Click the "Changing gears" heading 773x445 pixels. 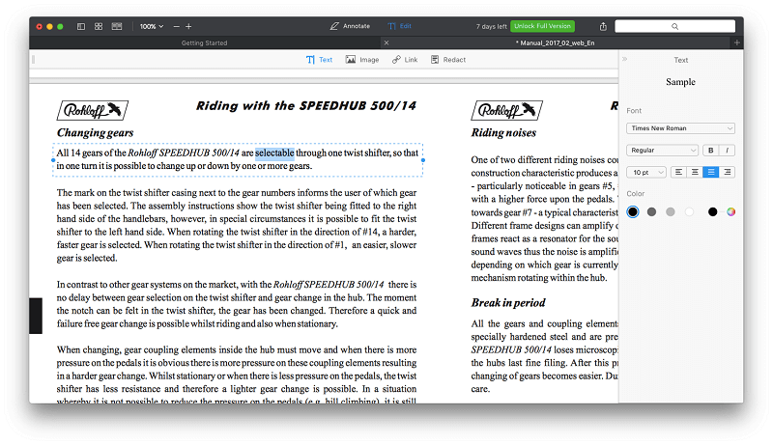(95, 133)
